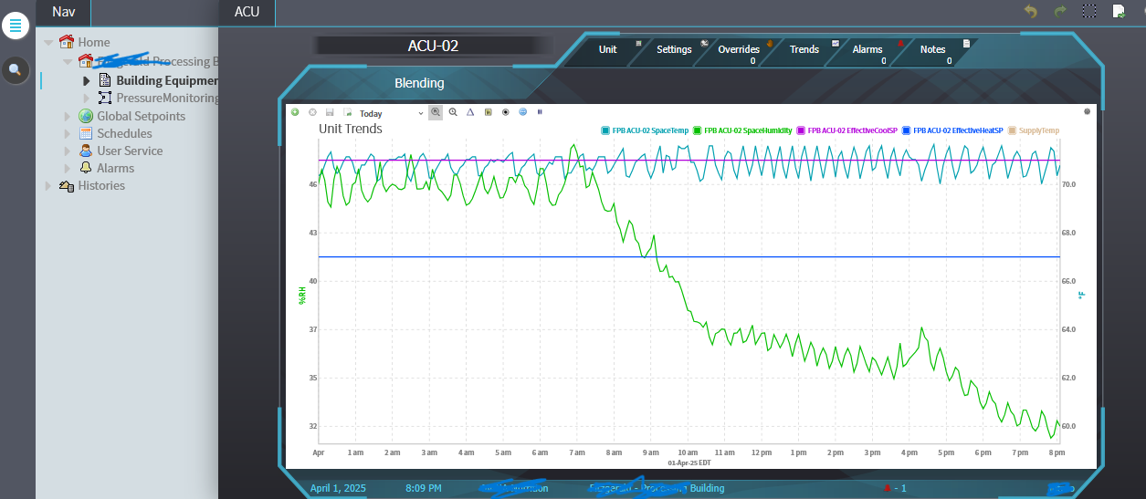Collapse the Home tree node
The height and width of the screenshot is (499, 1146).
point(48,42)
